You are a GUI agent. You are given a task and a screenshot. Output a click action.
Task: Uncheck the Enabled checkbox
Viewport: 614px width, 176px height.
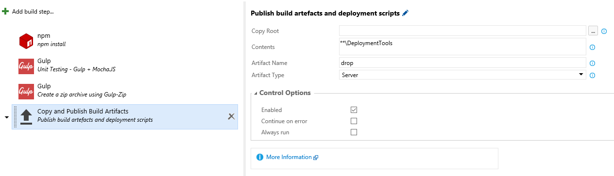click(354, 110)
